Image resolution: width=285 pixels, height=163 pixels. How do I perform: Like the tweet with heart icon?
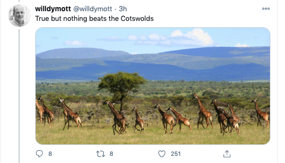pyautogui.click(x=162, y=154)
